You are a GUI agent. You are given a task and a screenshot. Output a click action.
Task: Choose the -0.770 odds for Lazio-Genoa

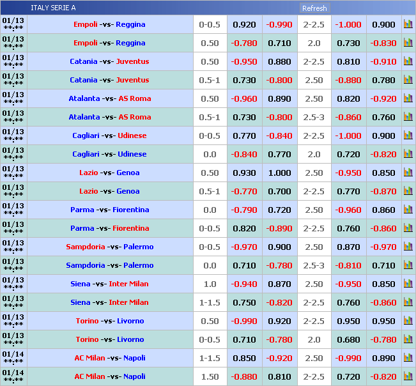point(244,191)
